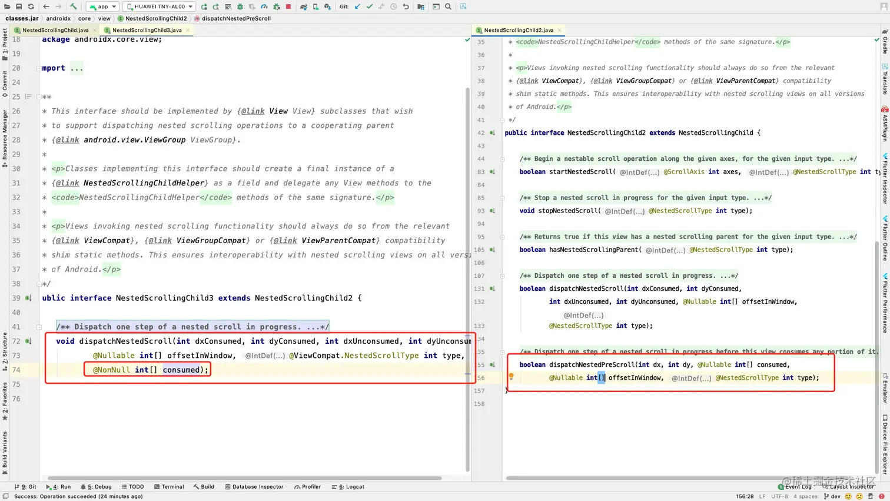The width and height of the screenshot is (890, 501).
Task: Close the NestedScrollingChild.java tab
Action: tap(94, 30)
